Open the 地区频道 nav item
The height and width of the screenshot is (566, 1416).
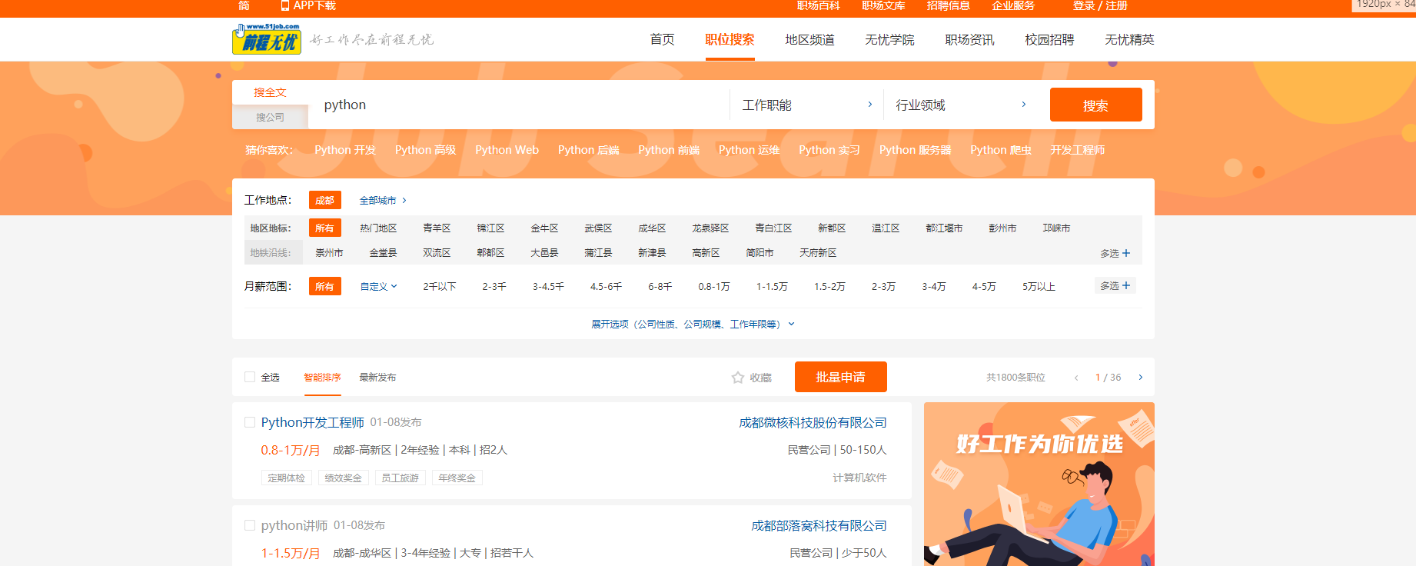pos(809,39)
